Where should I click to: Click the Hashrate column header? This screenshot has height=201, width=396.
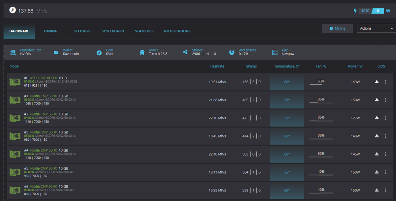pos(217,66)
